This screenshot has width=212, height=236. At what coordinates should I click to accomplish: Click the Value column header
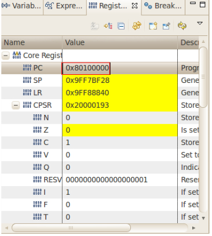point(120,42)
